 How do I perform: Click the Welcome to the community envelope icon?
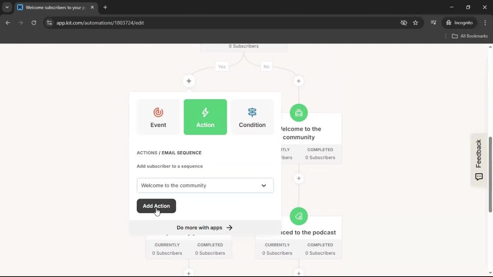pos(298,112)
